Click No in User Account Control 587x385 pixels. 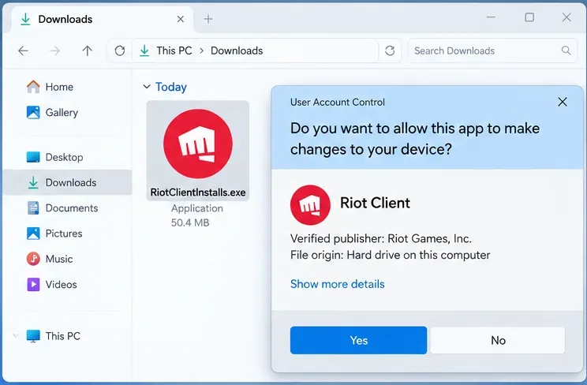coord(498,340)
